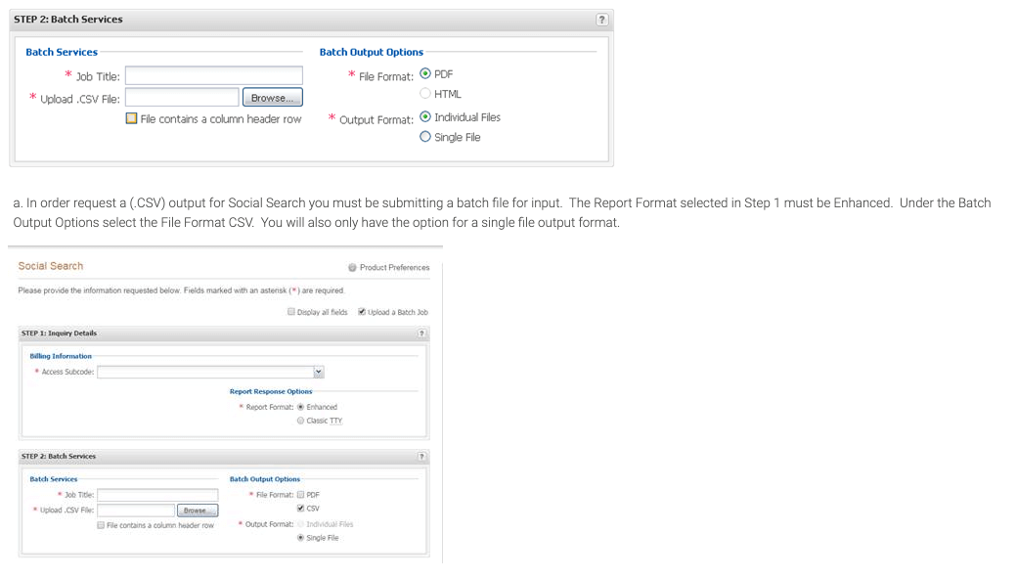This screenshot has width=1017, height=578.
Task: Select the Enhanced report format
Action: coord(300,407)
